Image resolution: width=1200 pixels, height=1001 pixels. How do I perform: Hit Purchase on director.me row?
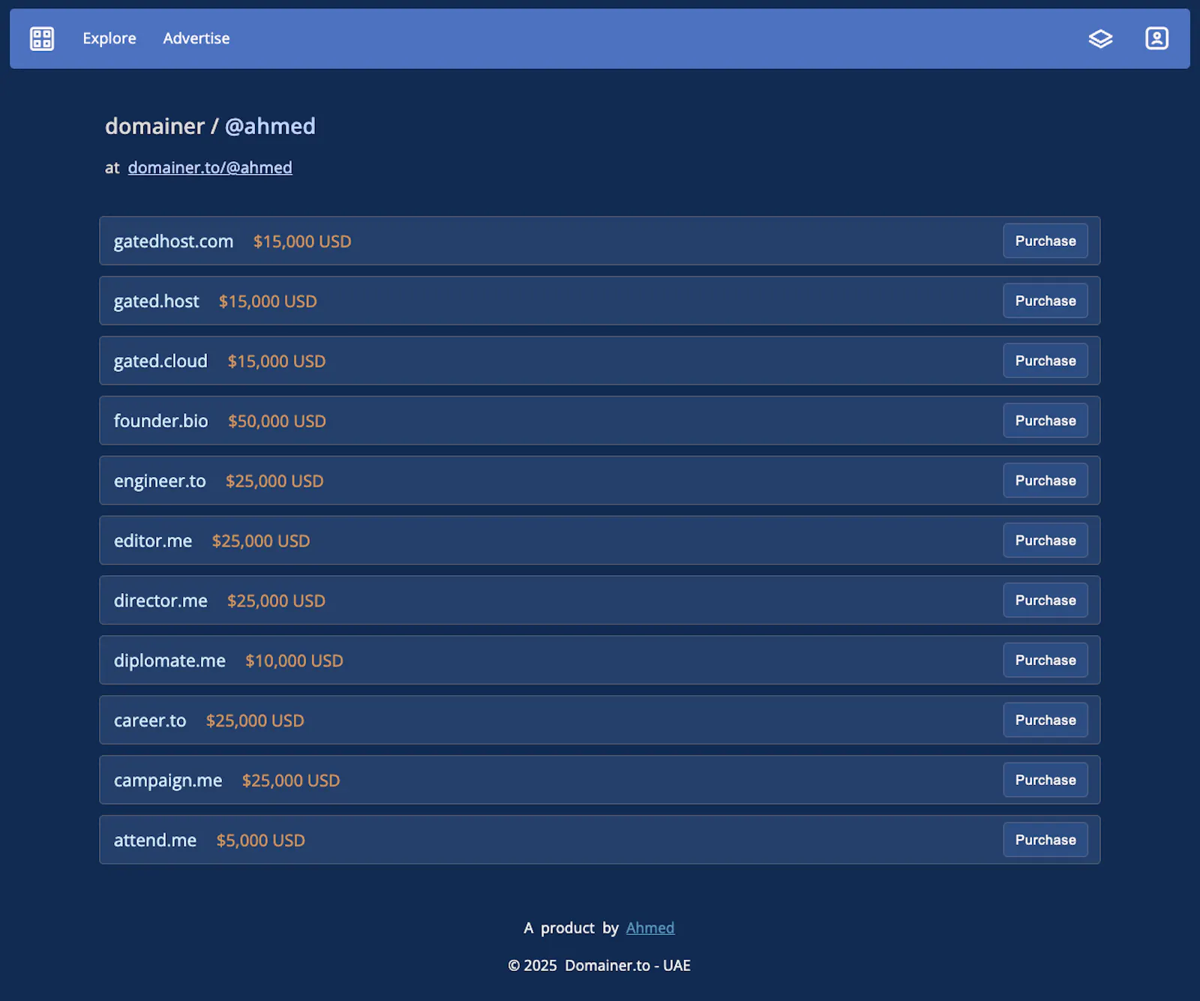(1045, 601)
